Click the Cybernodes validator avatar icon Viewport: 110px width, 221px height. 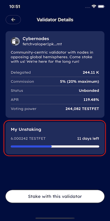tap(15, 41)
